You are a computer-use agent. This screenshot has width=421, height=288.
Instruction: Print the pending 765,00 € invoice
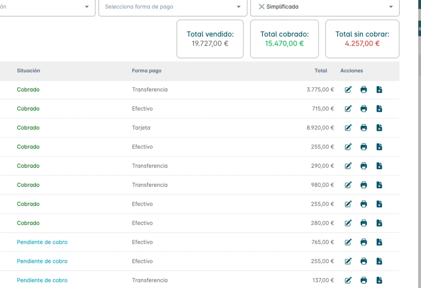[x=363, y=242]
